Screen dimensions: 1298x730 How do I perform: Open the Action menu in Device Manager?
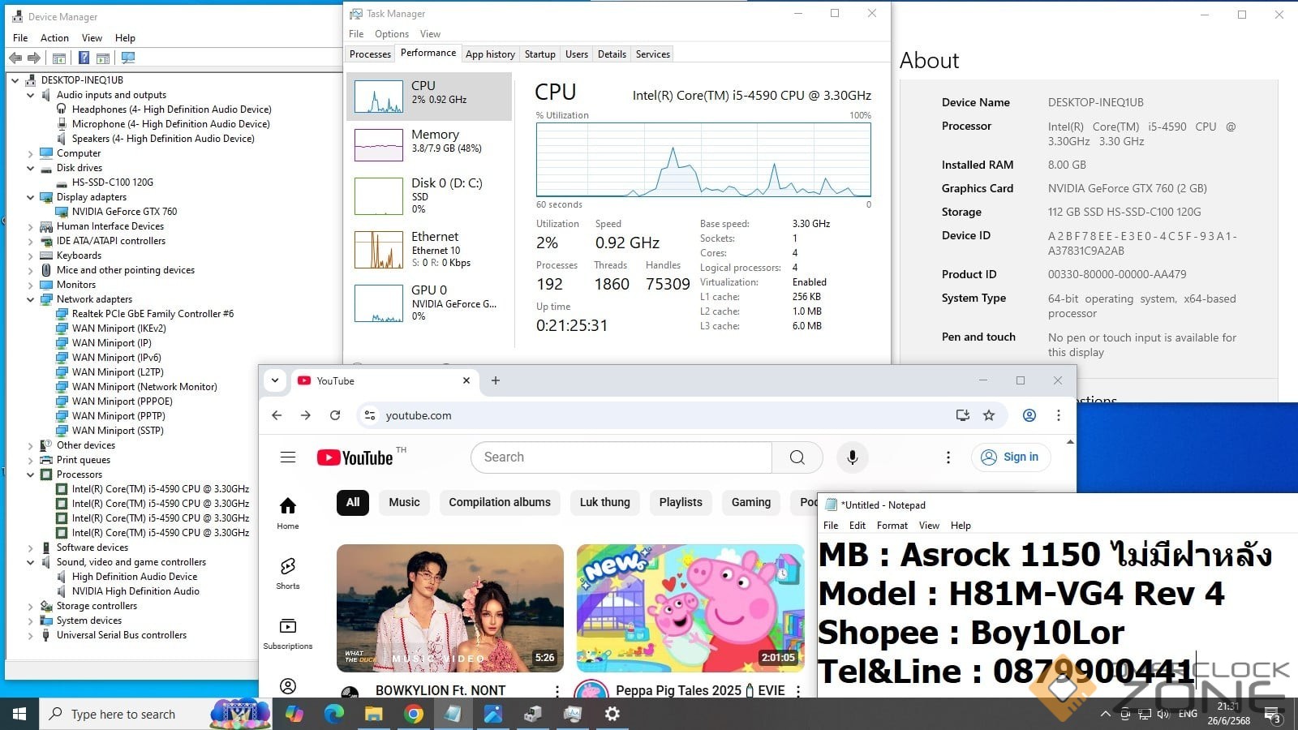coord(54,38)
